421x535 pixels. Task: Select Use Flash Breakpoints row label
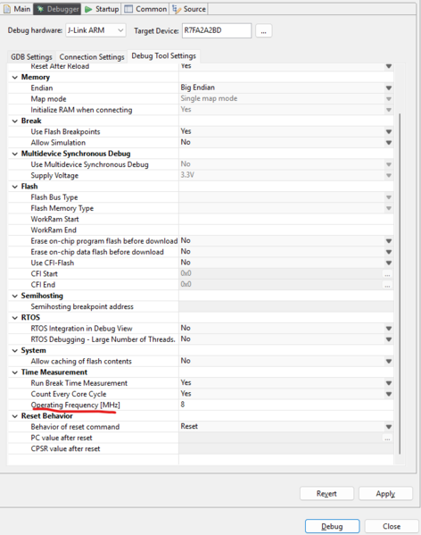pos(65,131)
